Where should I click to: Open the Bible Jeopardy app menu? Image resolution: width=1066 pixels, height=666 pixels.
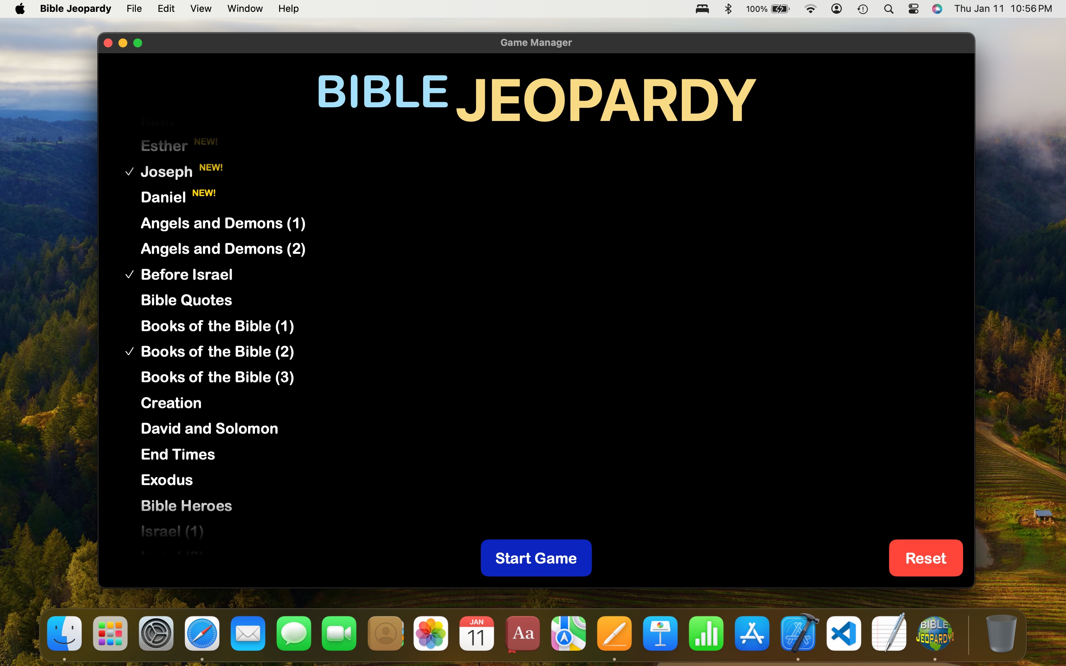(x=76, y=9)
